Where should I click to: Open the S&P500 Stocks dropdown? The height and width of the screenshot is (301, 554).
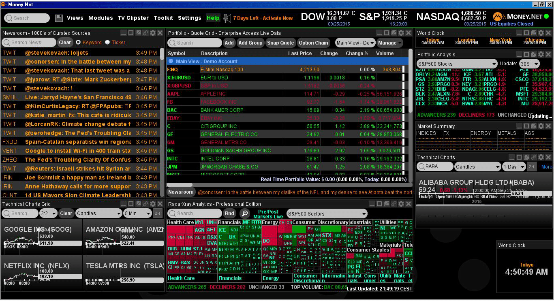(x=457, y=64)
